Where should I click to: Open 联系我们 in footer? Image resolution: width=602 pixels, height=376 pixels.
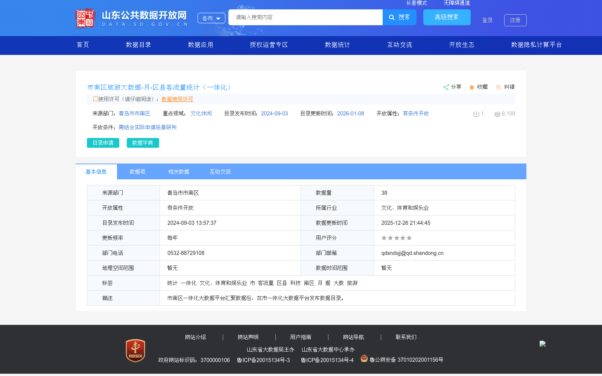pyautogui.click(x=406, y=337)
